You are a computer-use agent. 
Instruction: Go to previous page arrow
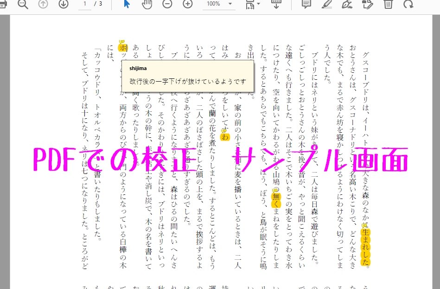[43, 4]
